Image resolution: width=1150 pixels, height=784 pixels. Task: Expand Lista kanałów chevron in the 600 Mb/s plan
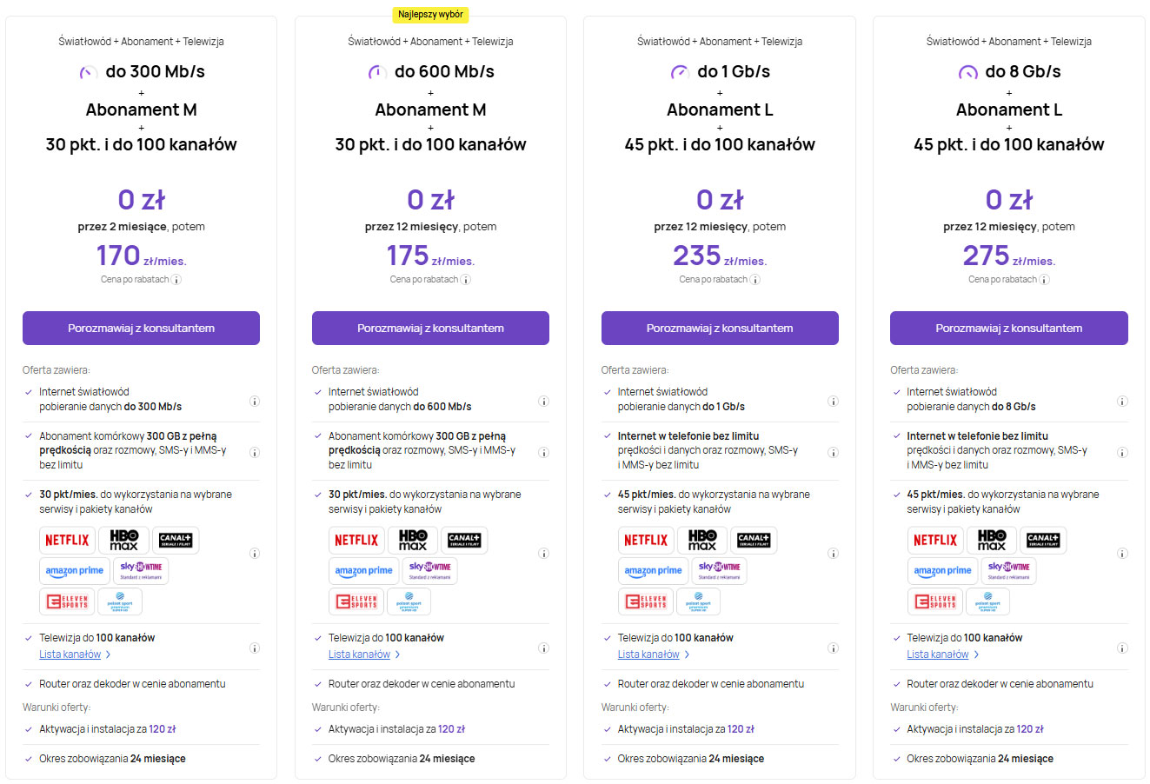point(398,654)
